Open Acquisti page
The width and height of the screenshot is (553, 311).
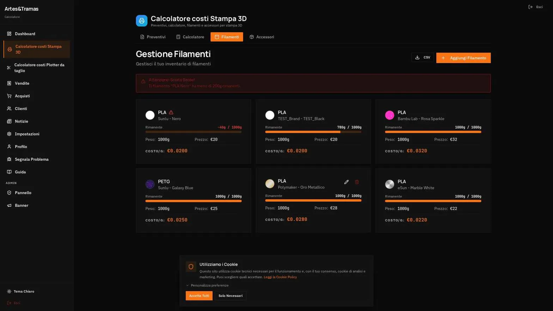click(x=37, y=96)
